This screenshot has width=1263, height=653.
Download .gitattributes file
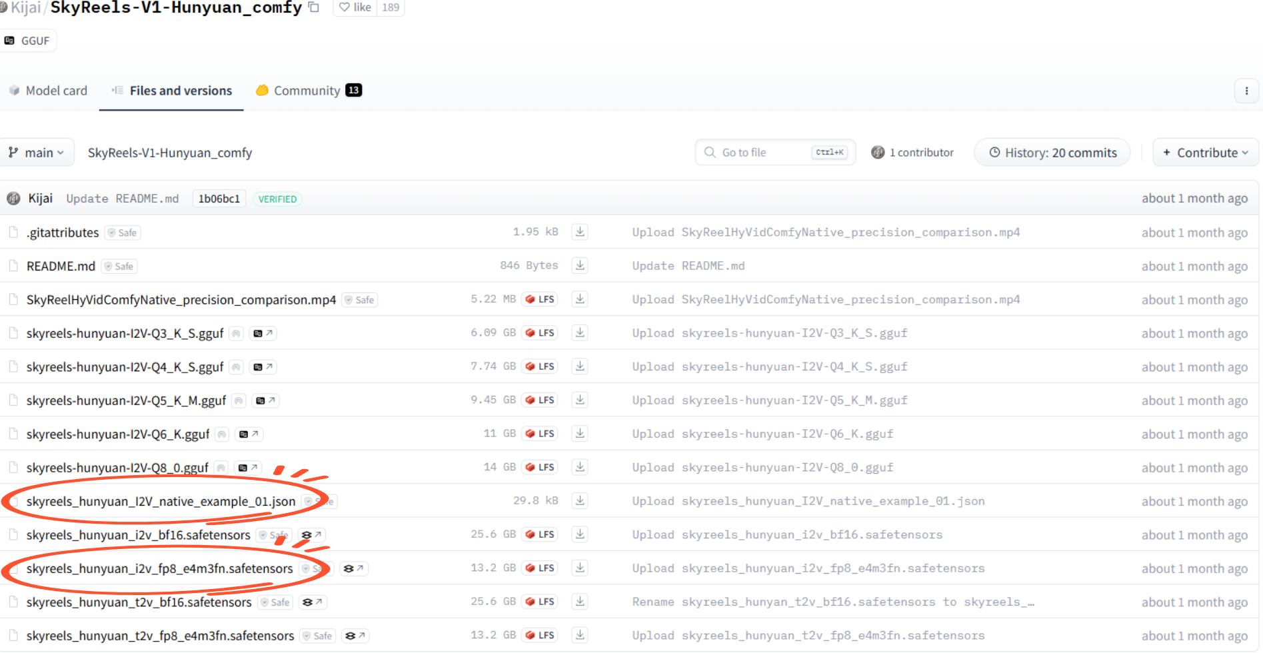(x=580, y=232)
